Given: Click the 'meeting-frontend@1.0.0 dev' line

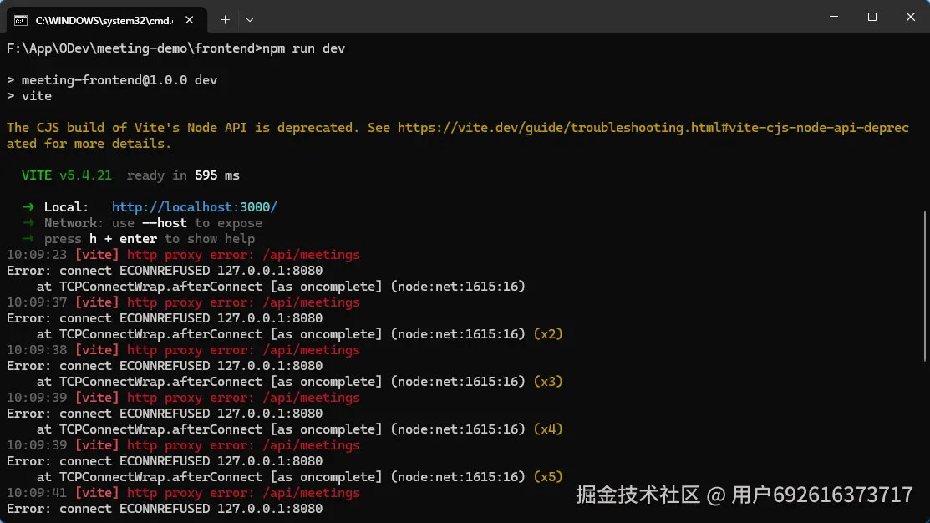Looking at the screenshot, I should (x=112, y=80).
